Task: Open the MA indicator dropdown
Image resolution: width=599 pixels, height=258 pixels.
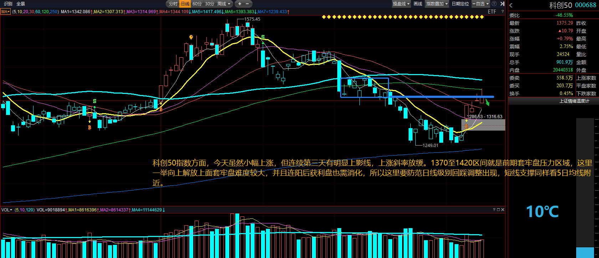Action: pyautogui.click(x=5, y=12)
